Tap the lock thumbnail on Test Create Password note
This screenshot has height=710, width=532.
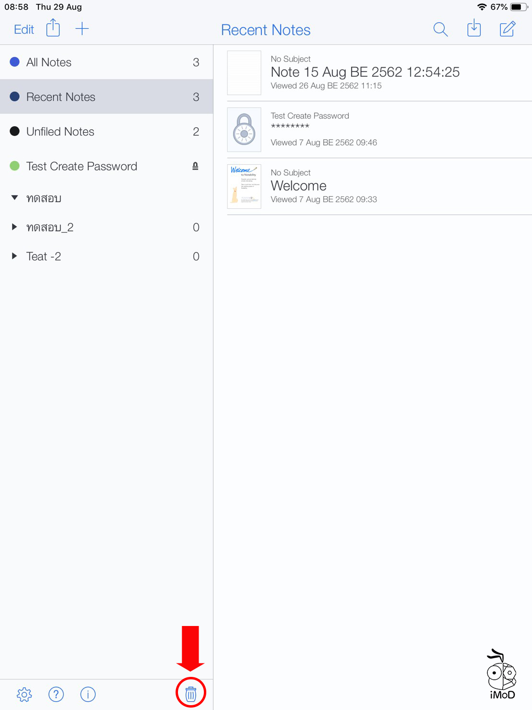244,130
